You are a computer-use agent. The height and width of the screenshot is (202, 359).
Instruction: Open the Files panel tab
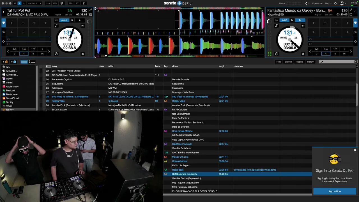click(279, 62)
